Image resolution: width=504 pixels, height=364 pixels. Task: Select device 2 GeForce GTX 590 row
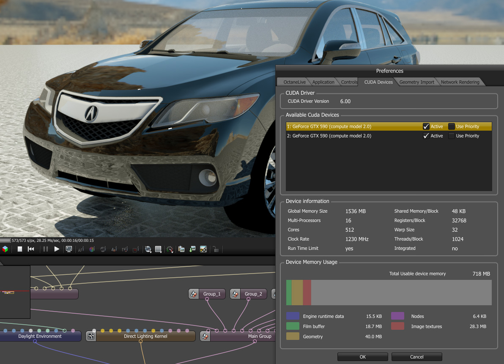pyautogui.click(x=389, y=136)
